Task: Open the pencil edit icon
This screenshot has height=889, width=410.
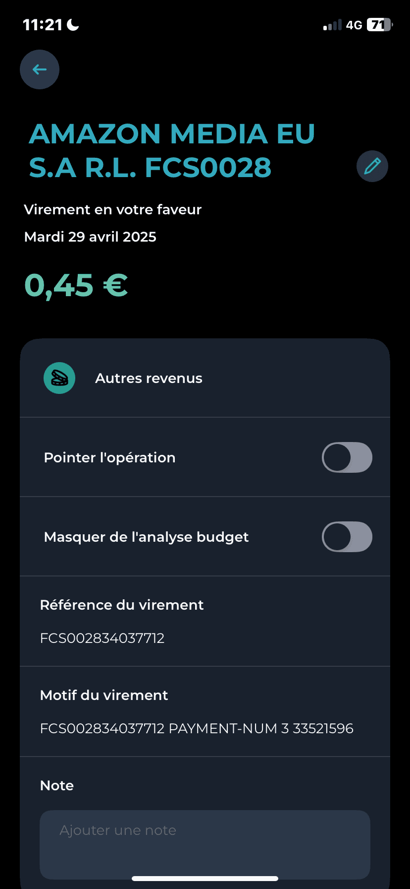Action: pyautogui.click(x=372, y=166)
